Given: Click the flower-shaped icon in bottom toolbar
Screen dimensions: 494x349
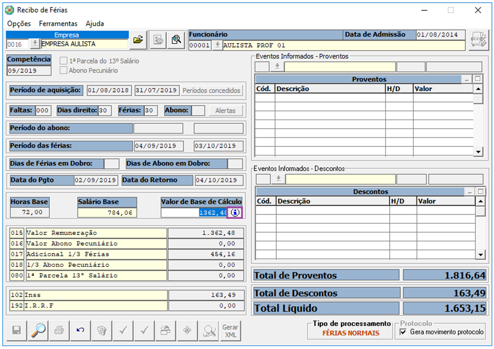Looking at the screenshot, I should 187,330.
